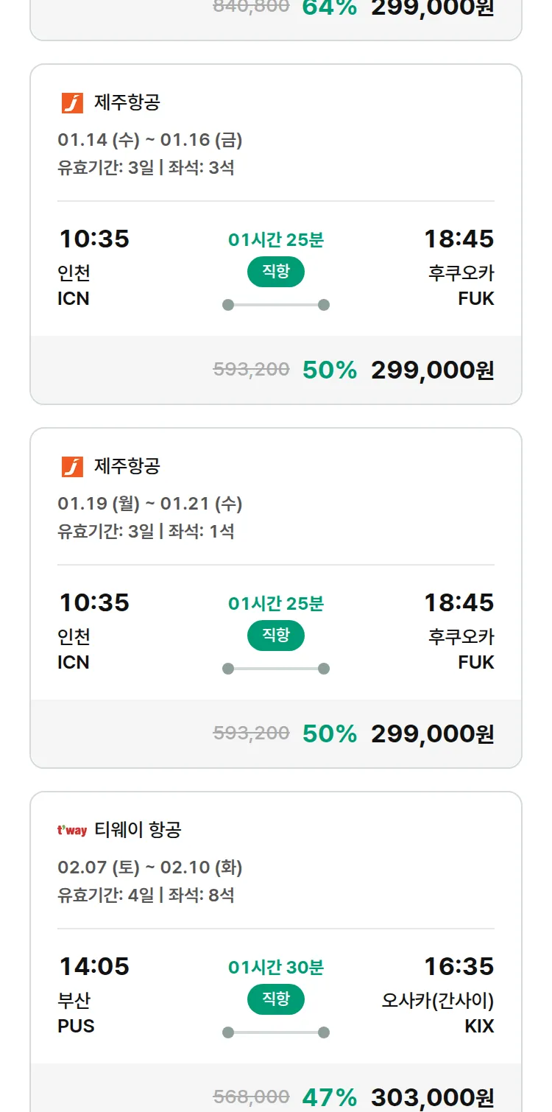This screenshot has height=1112, width=552.
Task: Click Jeju Air logo on 01.19 card
Action: pyautogui.click(x=72, y=467)
